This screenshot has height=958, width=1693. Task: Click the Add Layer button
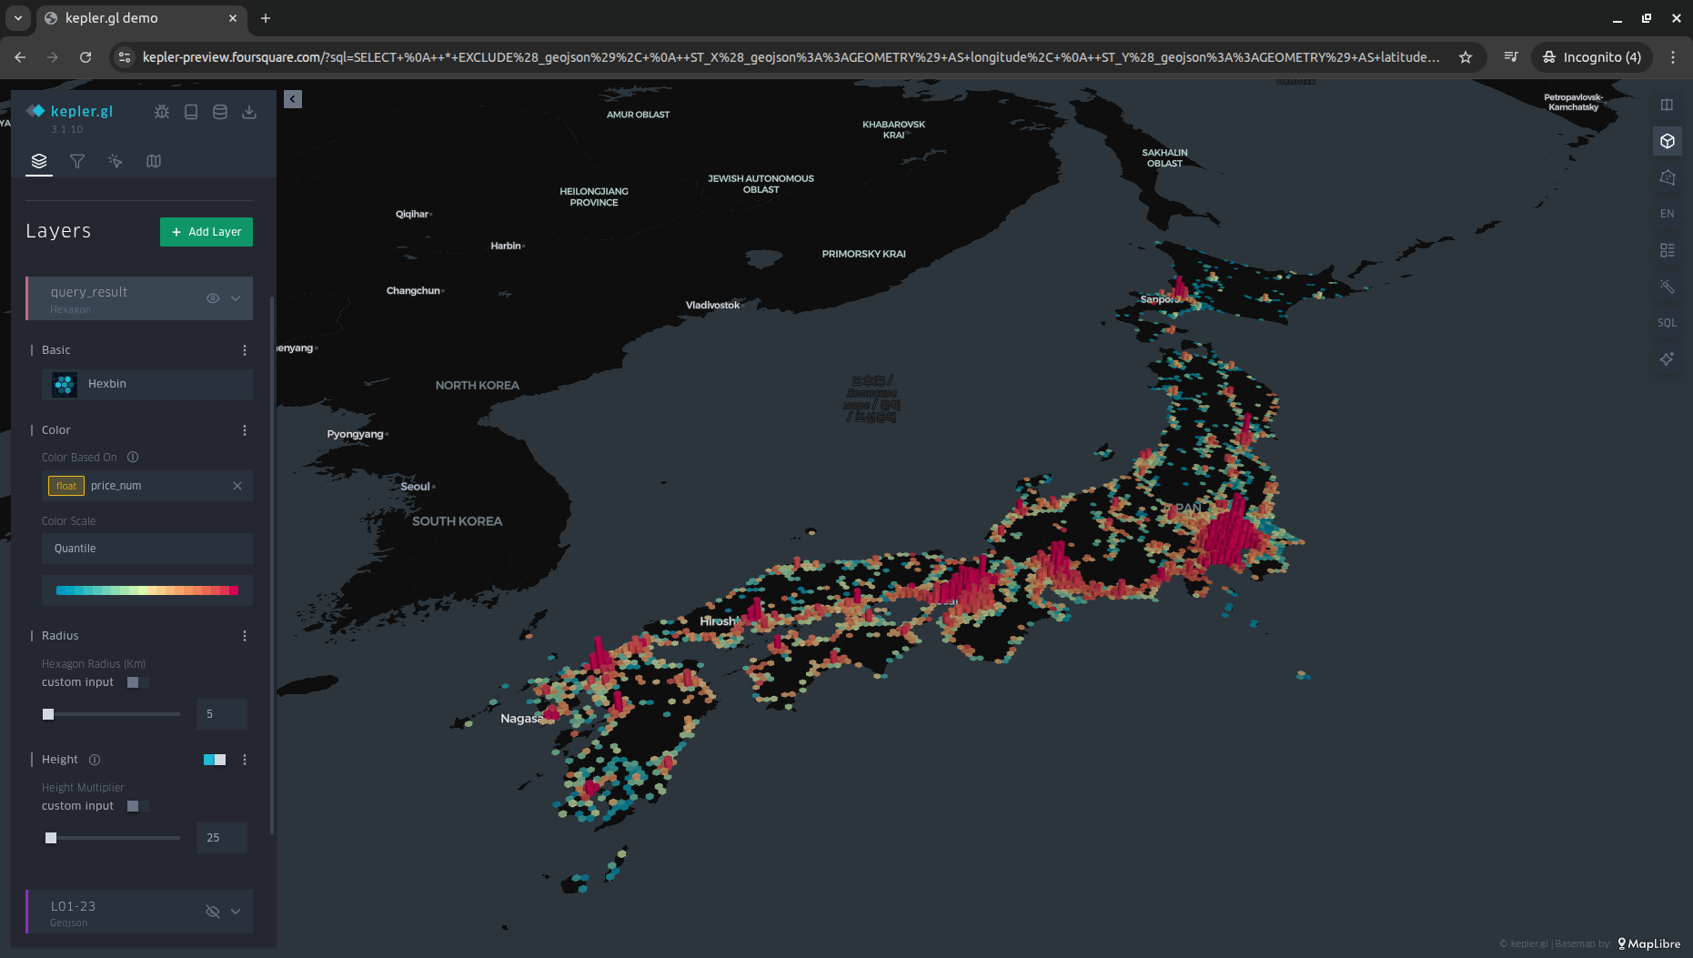[207, 232]
